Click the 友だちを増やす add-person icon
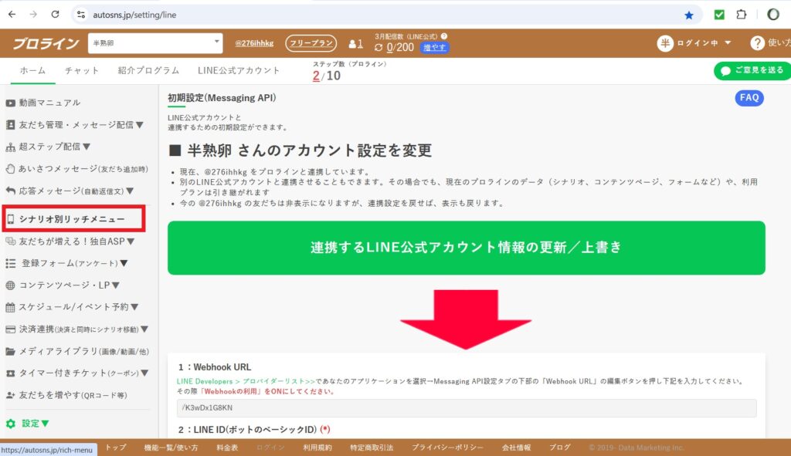Viewport: 791px width, 456px height. (10, 395)
